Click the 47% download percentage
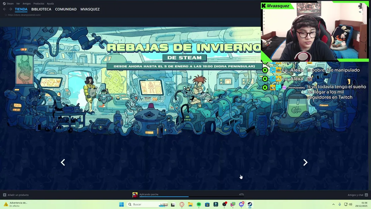The image size is (371, 209). pos(241,194)
